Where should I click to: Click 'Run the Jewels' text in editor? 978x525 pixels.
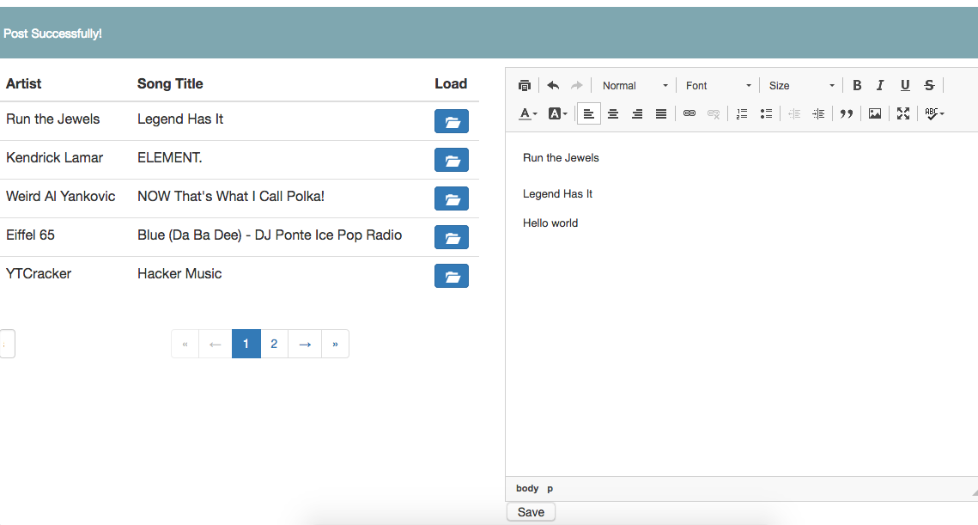tap(561, 158)
